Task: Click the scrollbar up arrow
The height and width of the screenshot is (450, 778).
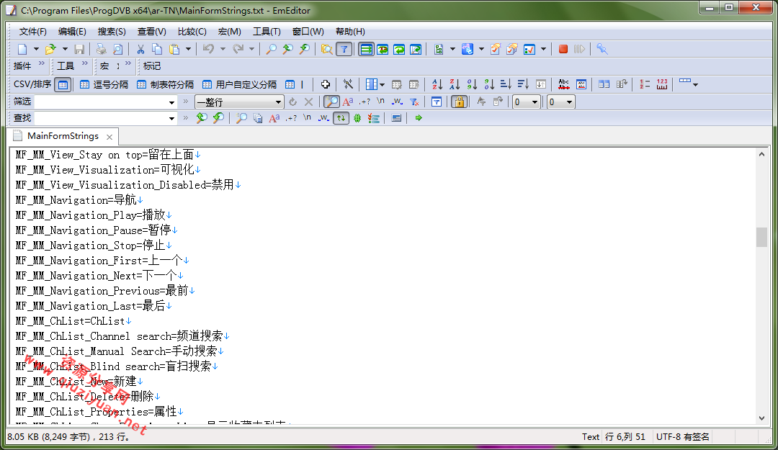Action: click(x=761, y=154)
